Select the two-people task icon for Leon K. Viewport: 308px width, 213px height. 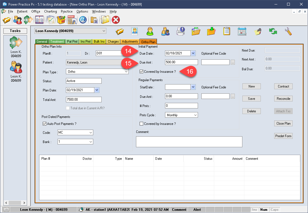[16, 67]
